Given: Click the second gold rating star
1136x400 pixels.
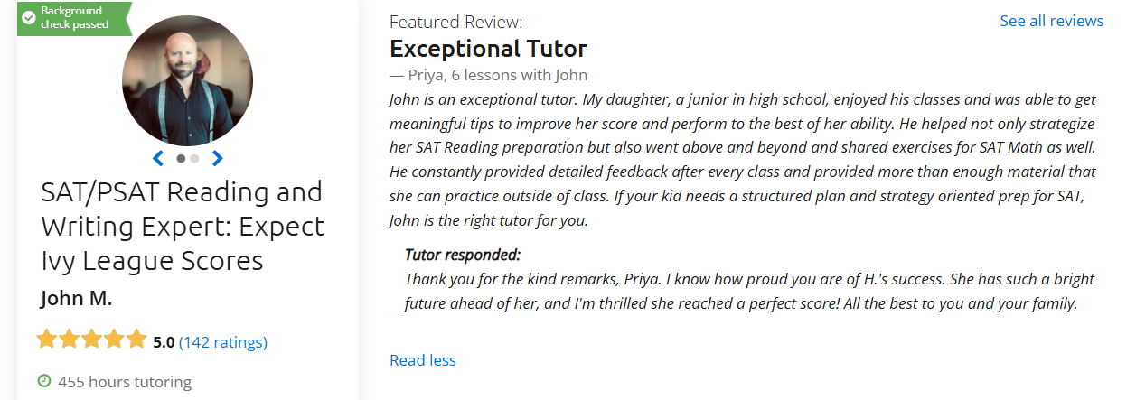Looking at the screenshot, I should point(69,340).
